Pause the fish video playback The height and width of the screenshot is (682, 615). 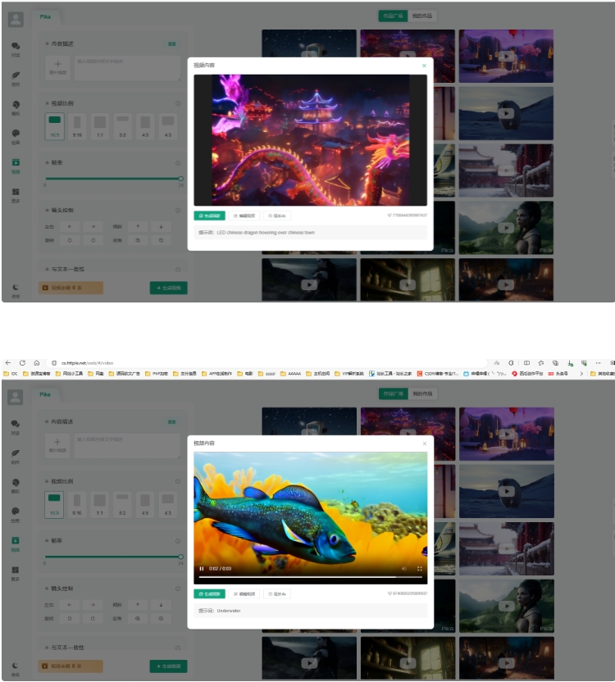point(201,569)
